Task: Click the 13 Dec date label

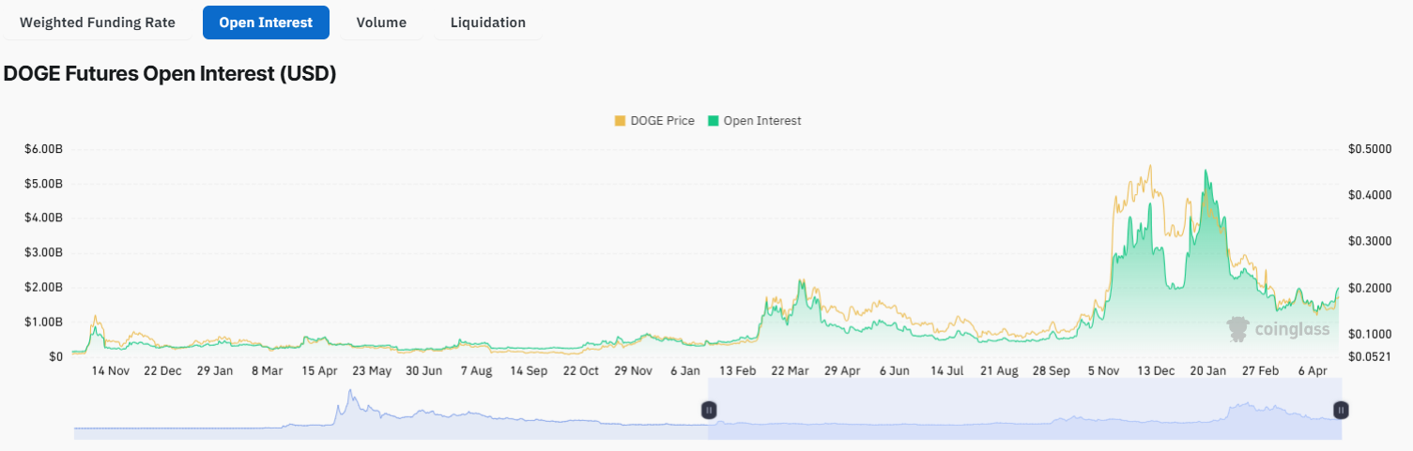Action: (x=1157, y=371)
